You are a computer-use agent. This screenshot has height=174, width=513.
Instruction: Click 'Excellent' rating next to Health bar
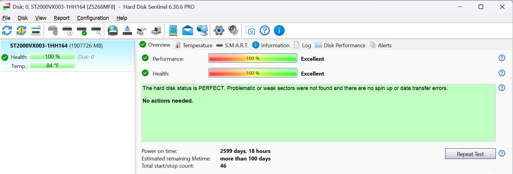click(x=313, y=74)
